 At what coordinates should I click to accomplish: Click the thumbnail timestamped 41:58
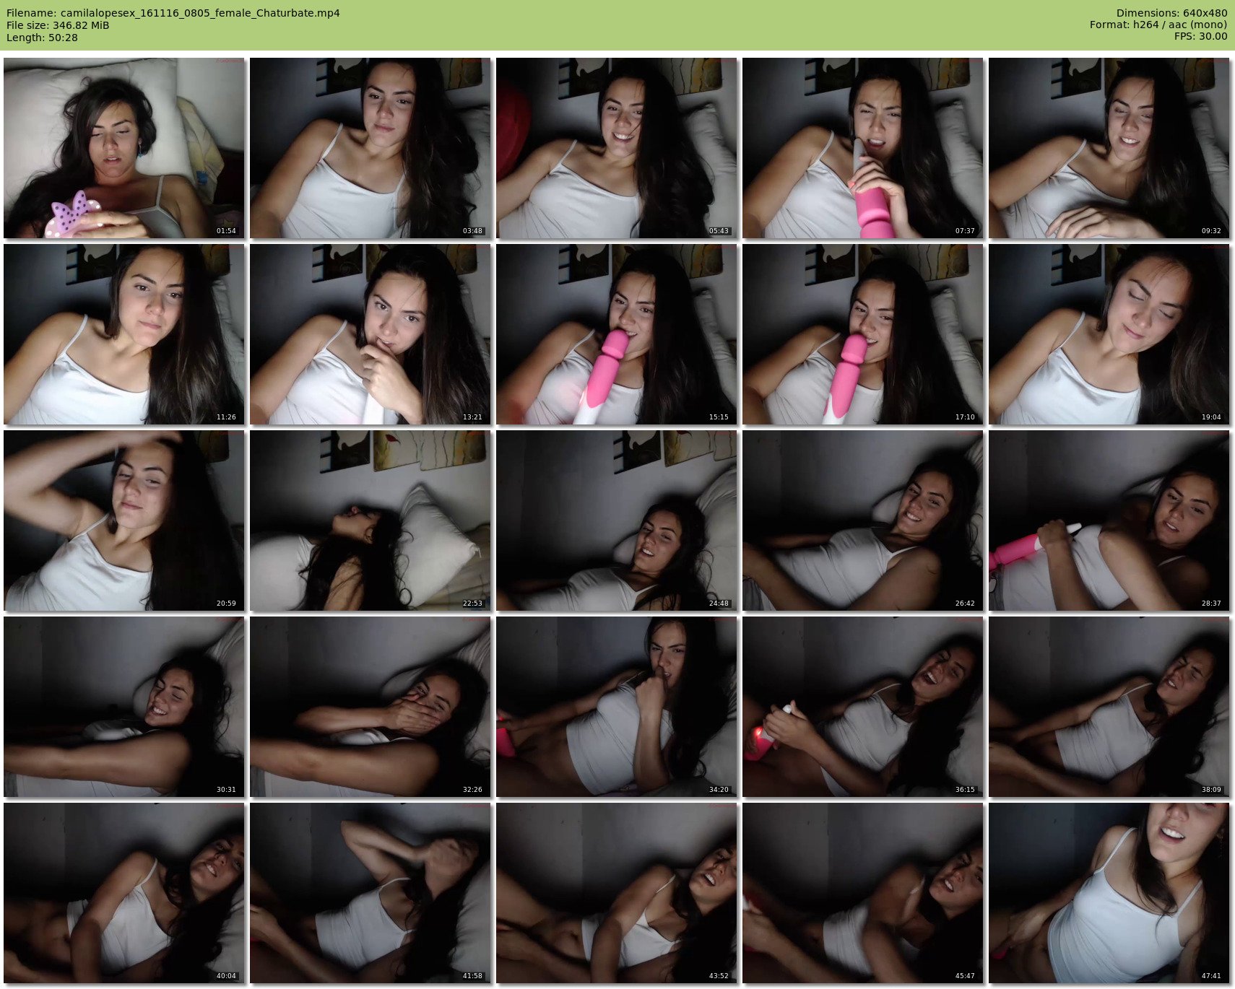(370, 893)
